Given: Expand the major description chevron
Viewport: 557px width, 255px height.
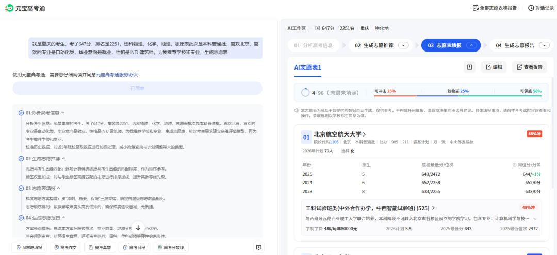Looking at the screenshot, I should 535,219.
